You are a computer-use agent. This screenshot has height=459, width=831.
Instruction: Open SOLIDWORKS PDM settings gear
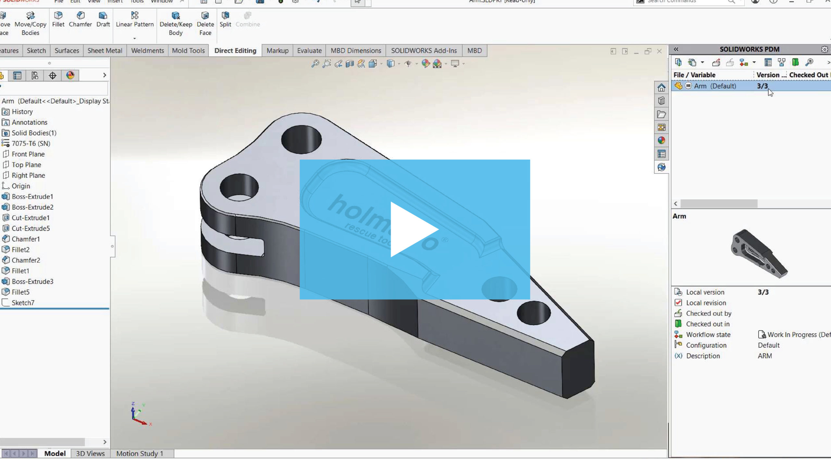825,49
